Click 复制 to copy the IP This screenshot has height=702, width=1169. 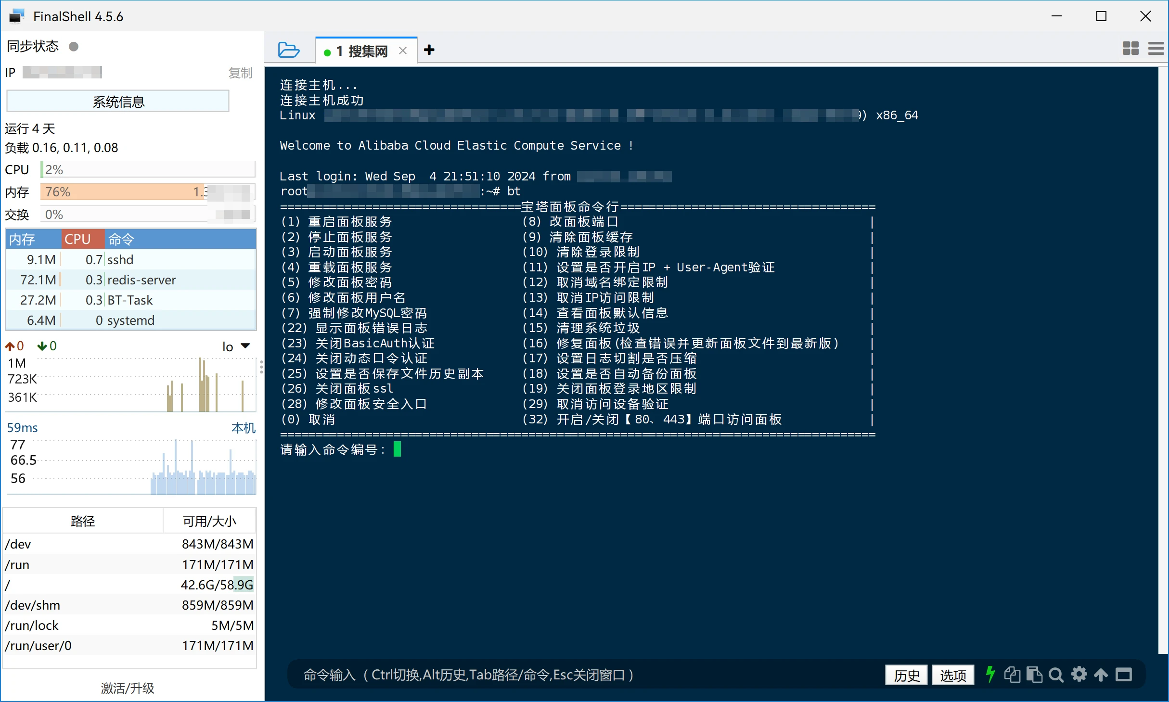coord(240,73)
